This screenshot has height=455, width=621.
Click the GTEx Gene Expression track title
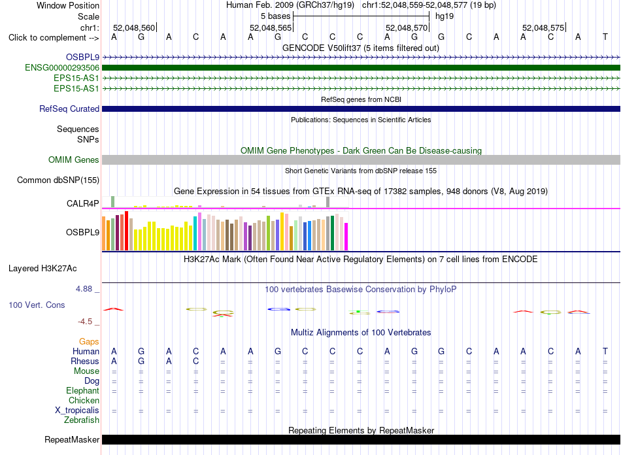[x=361, y=192]
